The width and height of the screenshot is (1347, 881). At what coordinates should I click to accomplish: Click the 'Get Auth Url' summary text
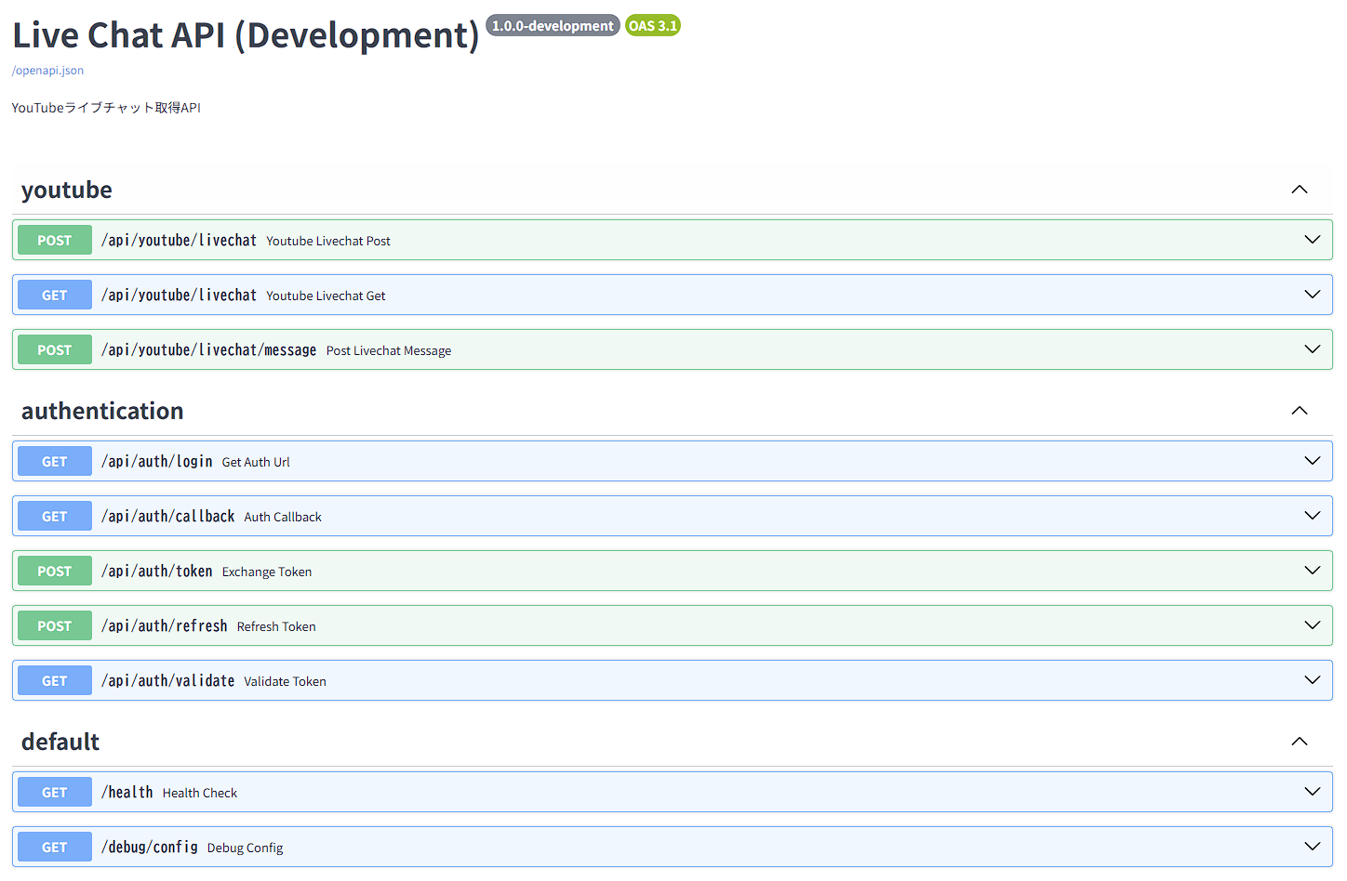click(256, 462)
